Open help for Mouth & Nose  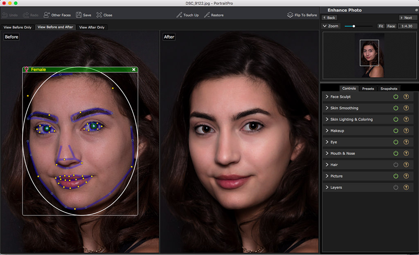[406, 153]
